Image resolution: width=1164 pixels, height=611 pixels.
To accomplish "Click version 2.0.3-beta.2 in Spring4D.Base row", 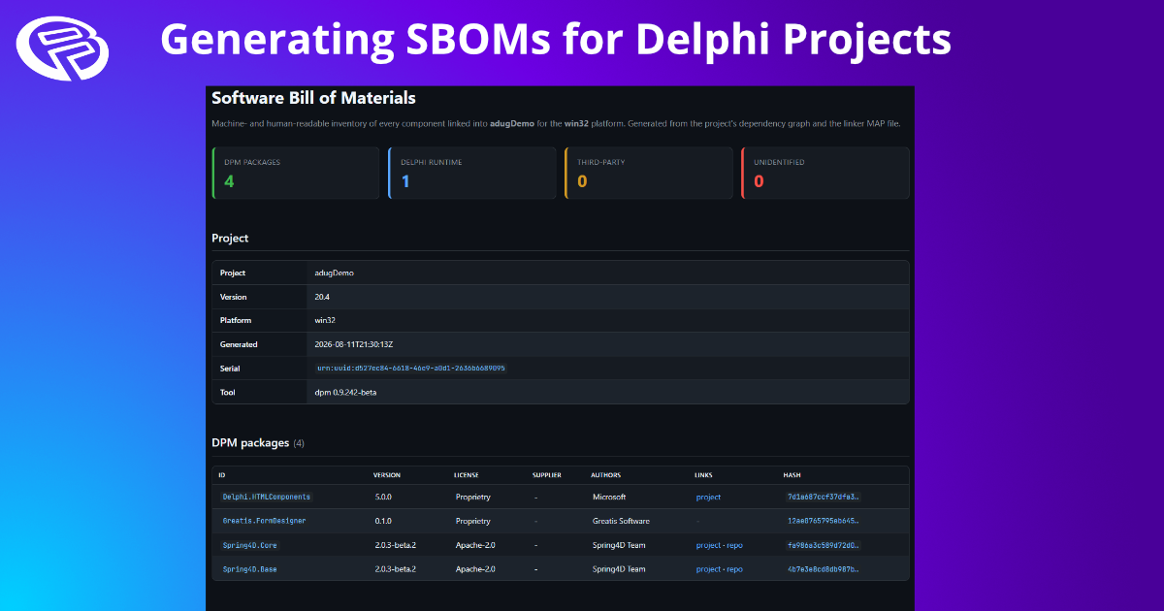I will click(395, 569).
